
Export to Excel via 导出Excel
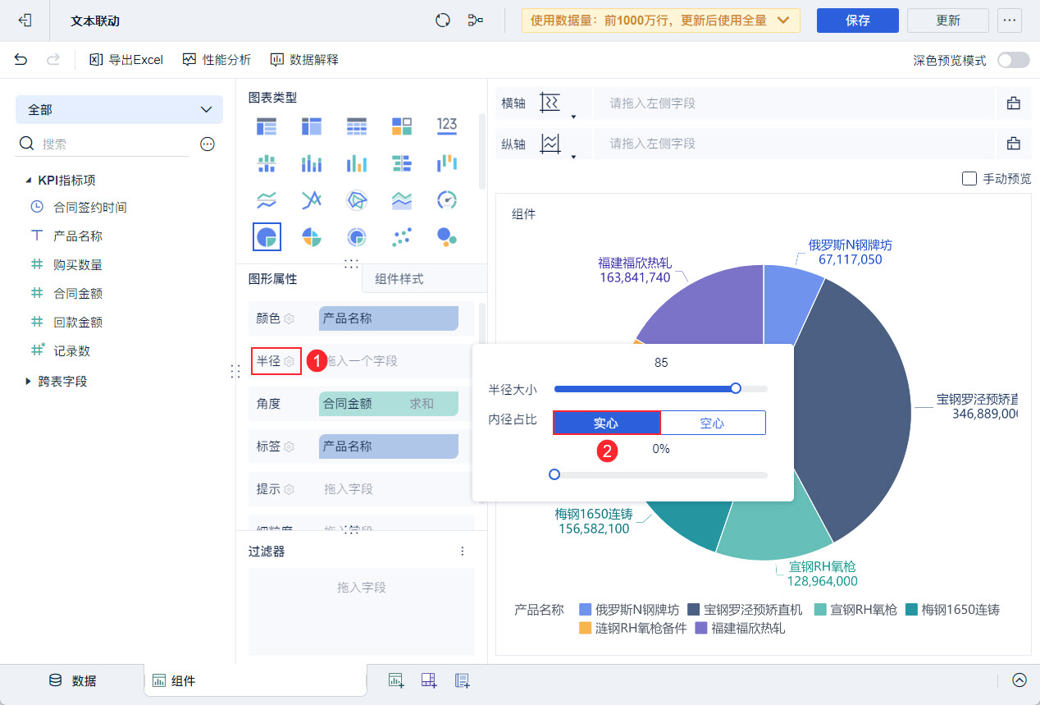(x=126, y=60)
